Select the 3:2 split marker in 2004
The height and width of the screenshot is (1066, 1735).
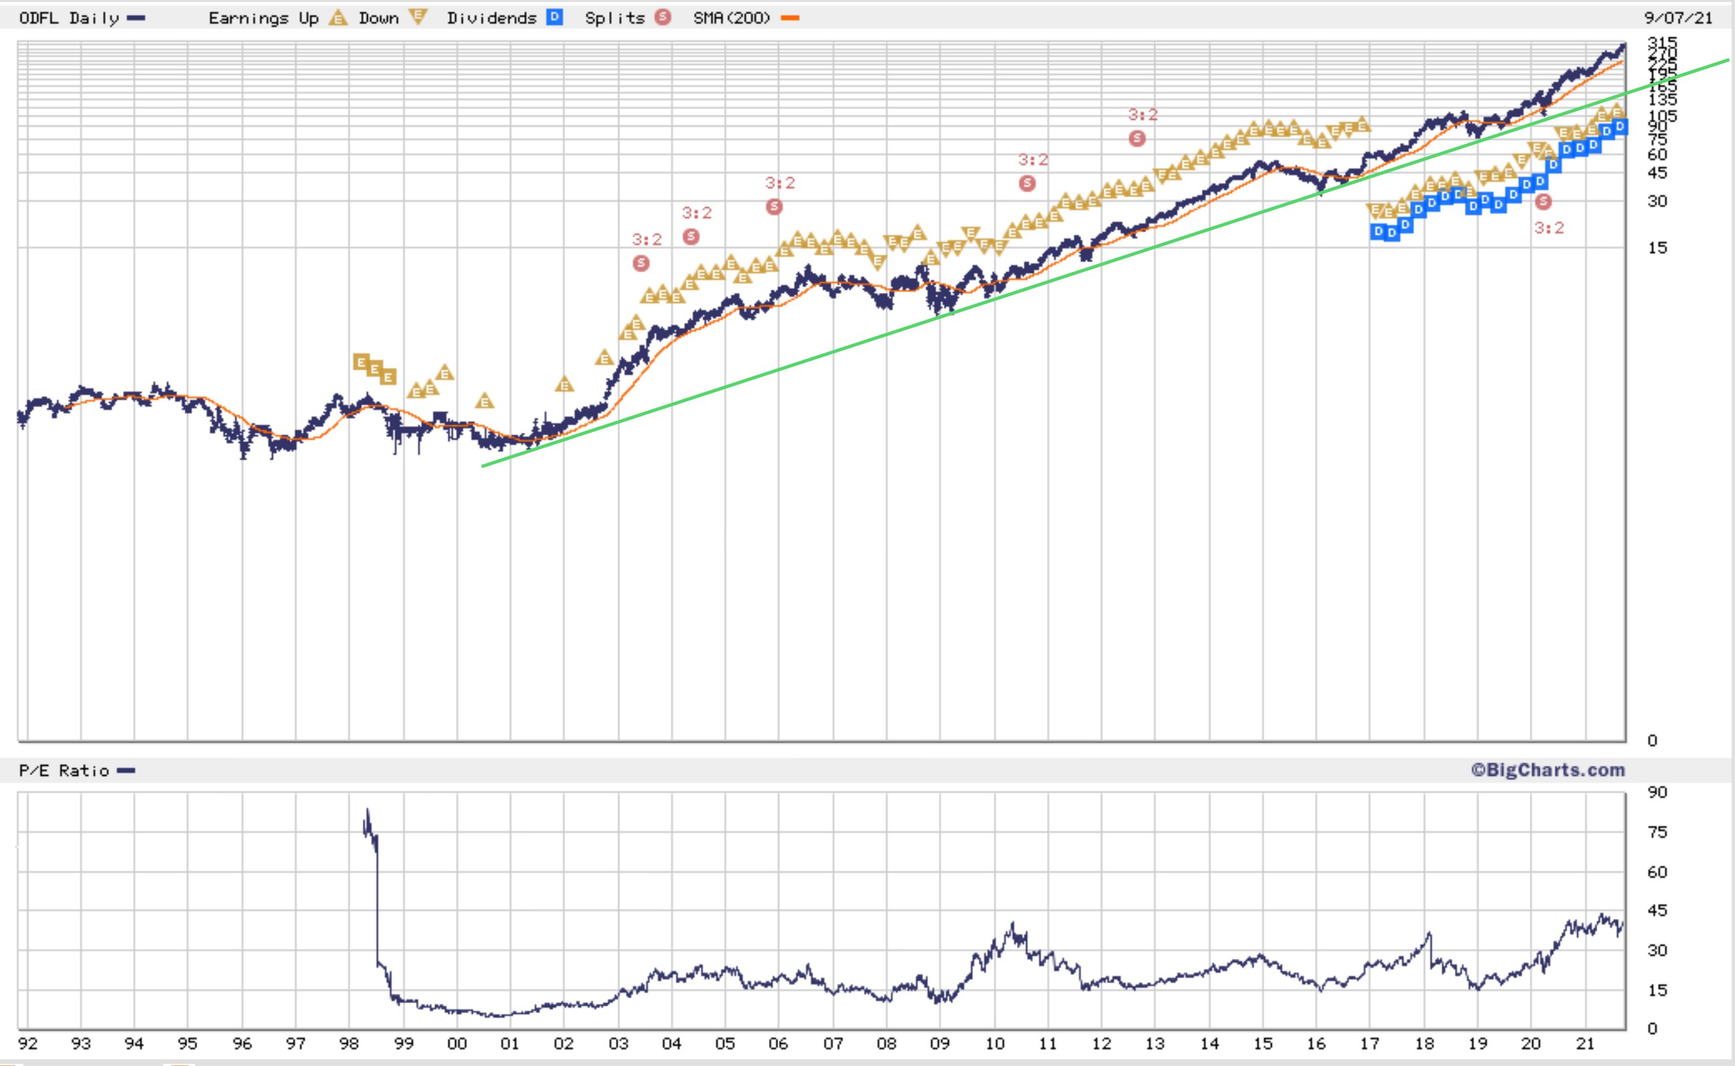(691, 237)
